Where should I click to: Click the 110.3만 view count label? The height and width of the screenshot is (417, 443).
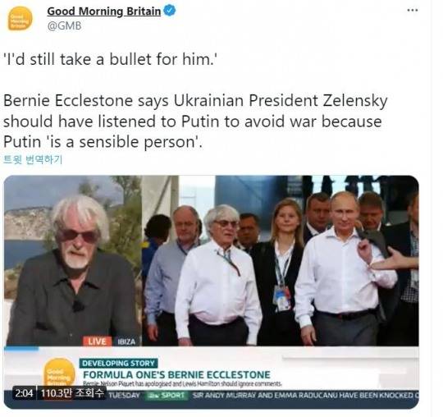tap(71, 393)
